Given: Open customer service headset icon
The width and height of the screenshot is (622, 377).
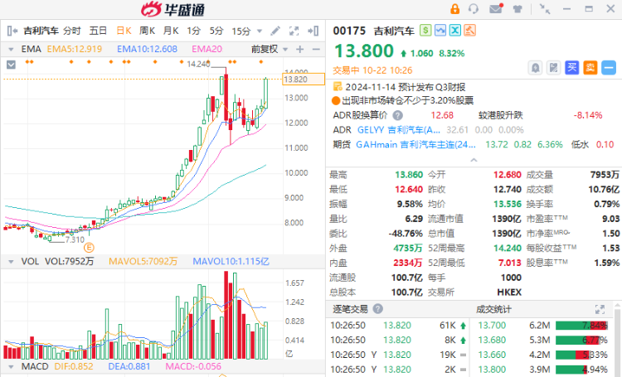Looking at the screenshot, I should (474, 9).
